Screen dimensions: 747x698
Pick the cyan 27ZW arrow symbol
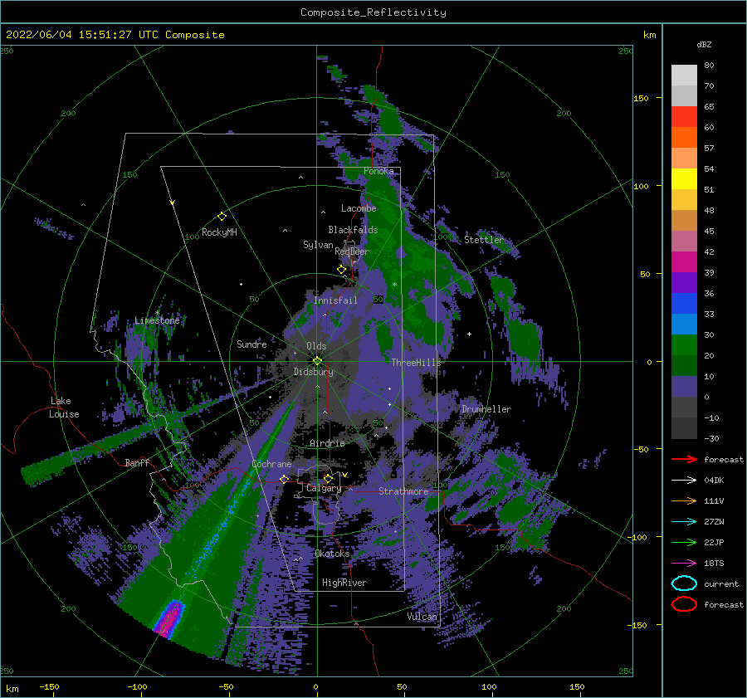684,522
